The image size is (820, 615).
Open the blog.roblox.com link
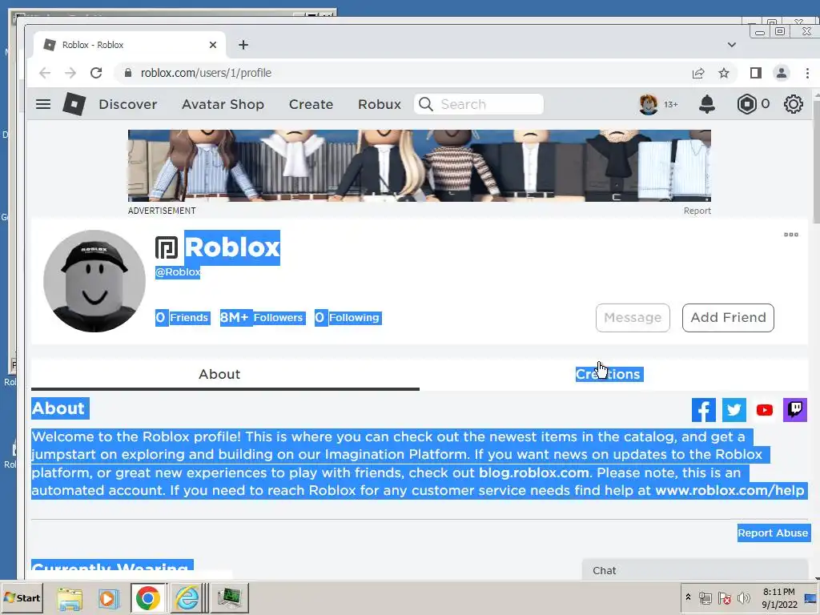(x=534, y=472)
